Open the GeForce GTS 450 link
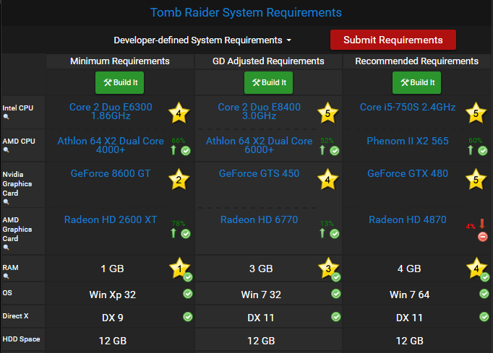Image resolution: width=493 pixels, height=353 pixels. (259, 173)
